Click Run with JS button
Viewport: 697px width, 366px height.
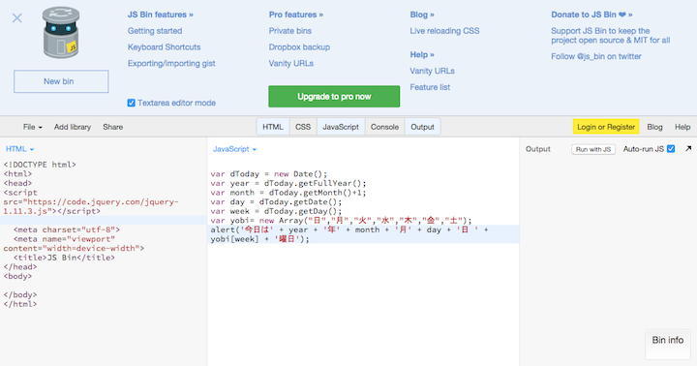pos(593,149)
